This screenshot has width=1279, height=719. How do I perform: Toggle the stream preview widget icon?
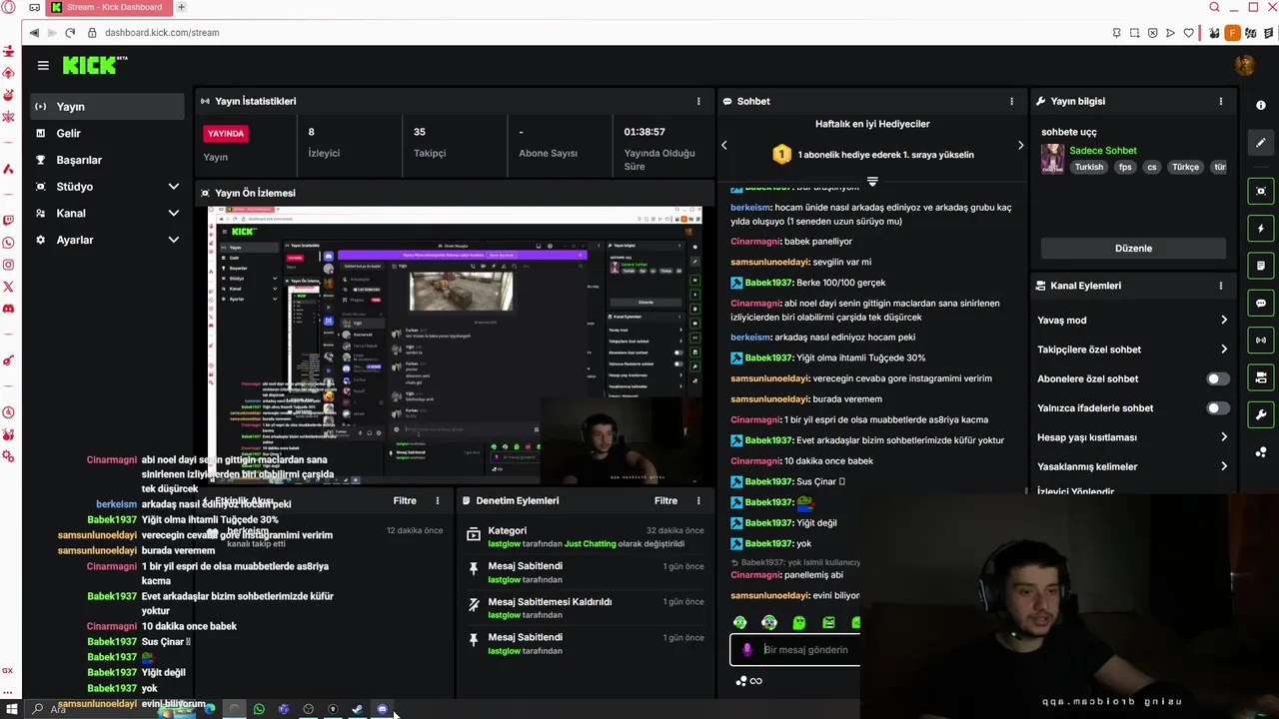click(1261, 191)
